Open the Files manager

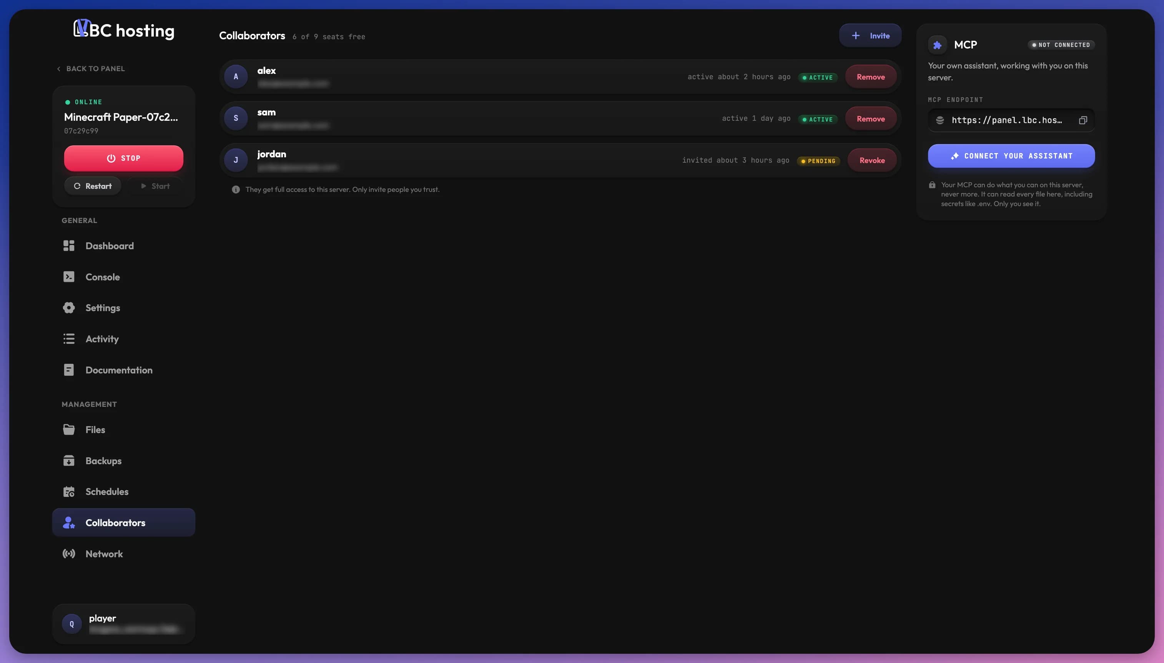point(124,430)
